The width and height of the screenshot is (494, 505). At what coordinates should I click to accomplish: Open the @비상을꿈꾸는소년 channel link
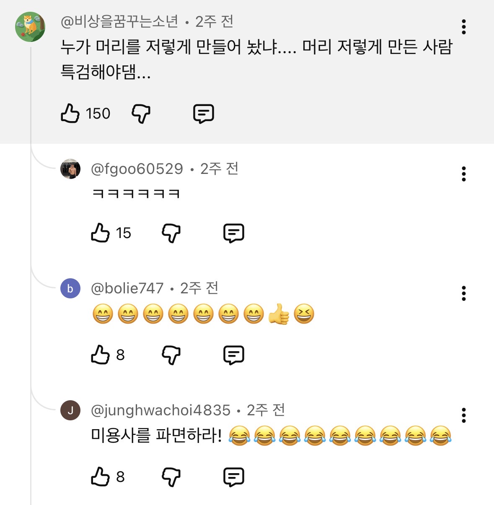pyautogui.click(x=120, y=21)
